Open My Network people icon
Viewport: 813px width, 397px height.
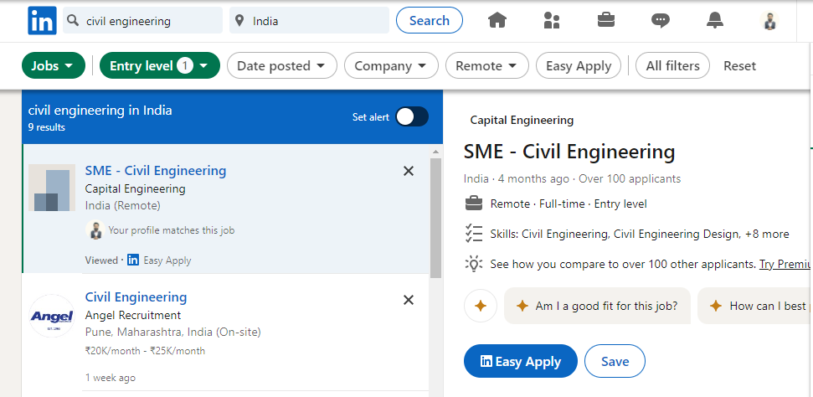tap(552, 20)
